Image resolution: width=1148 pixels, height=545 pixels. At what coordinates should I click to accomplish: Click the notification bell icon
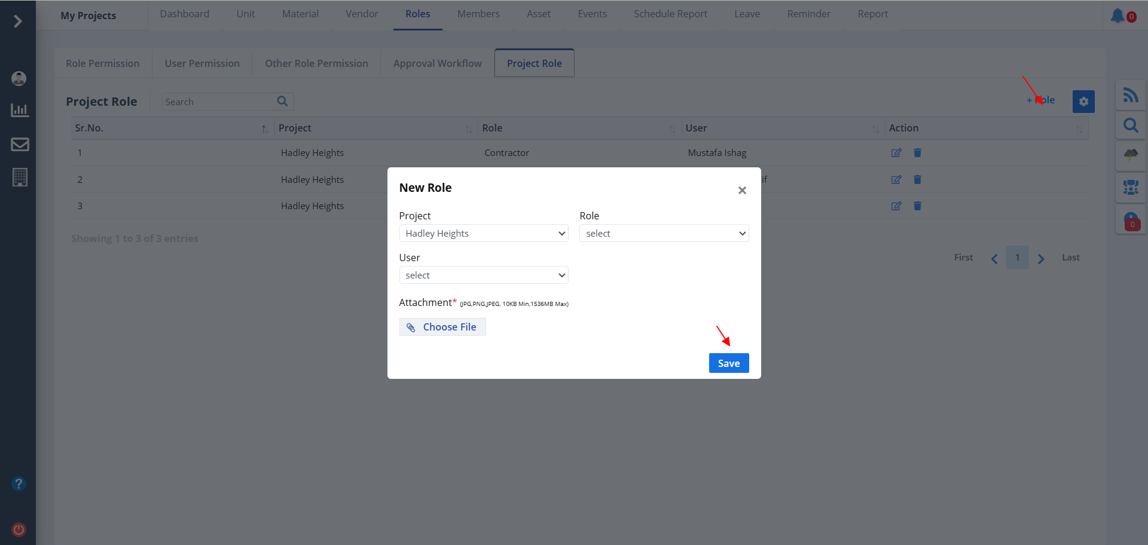(x=1117, y=16)
